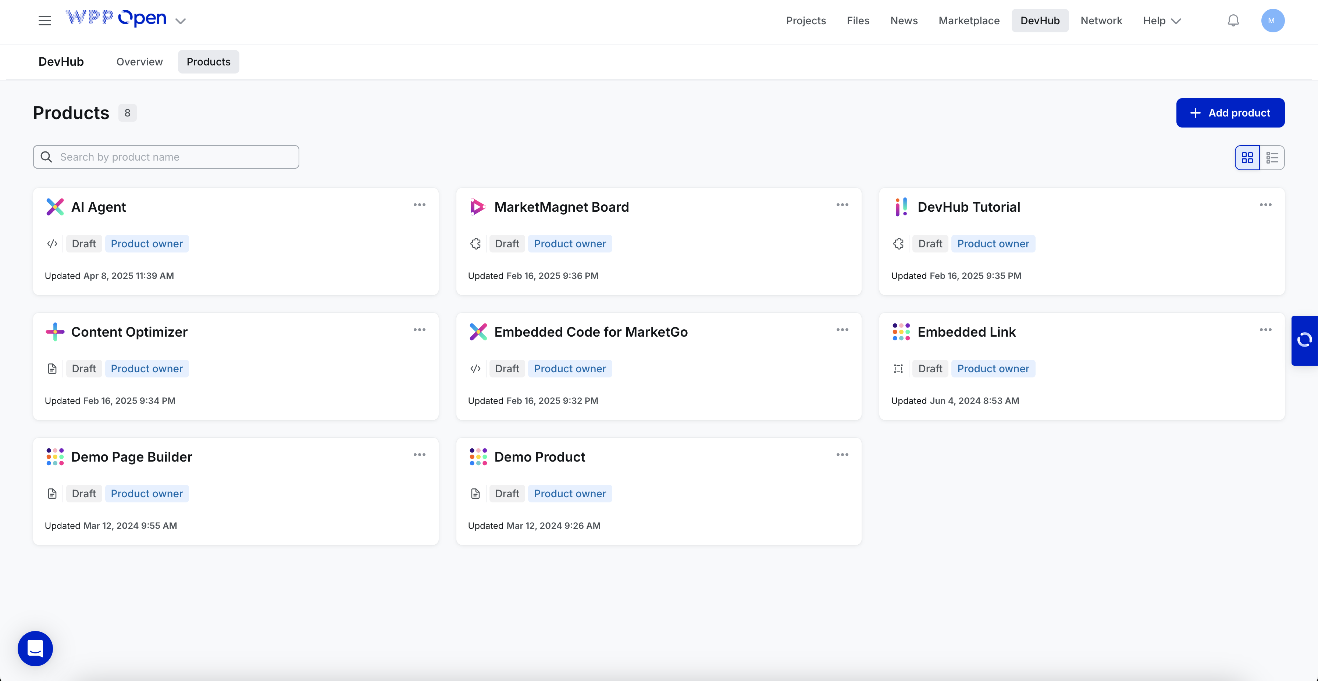Image resolution: width=1318 pixels, height=681 pixels.
Task: Open AI Agent card options menu
Action: 419,205
